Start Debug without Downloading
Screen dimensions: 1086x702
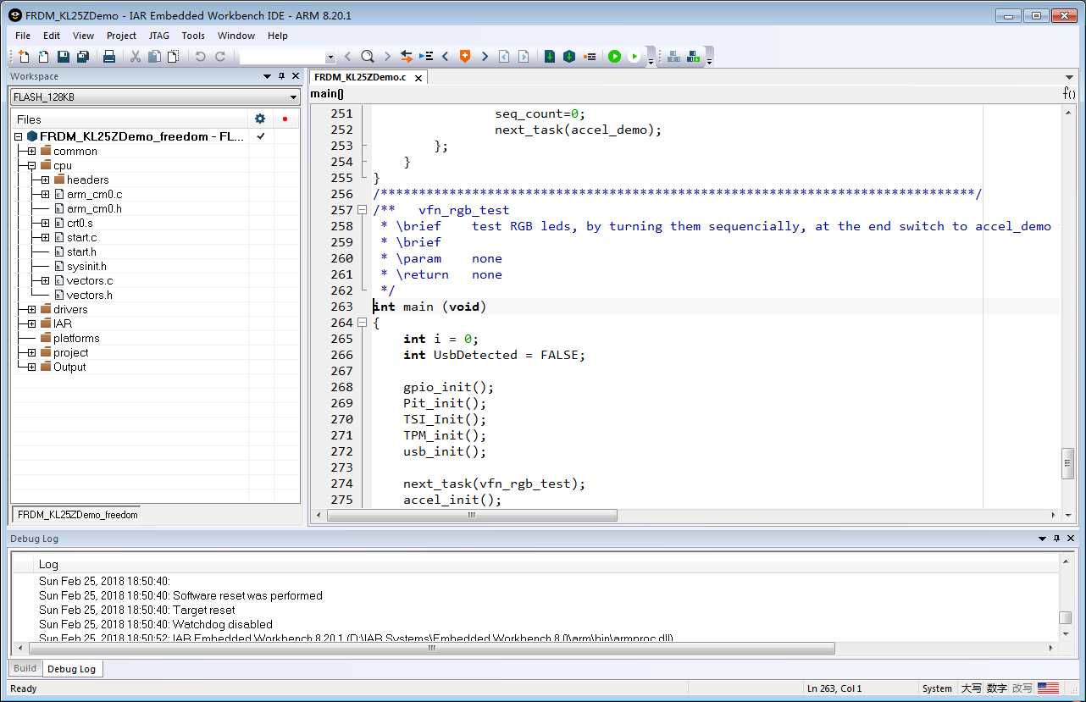point(634,57)
